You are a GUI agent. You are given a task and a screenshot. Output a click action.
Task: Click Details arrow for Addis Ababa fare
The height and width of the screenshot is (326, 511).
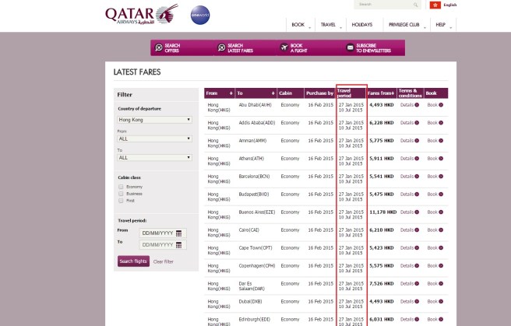(x=417, y=123)
